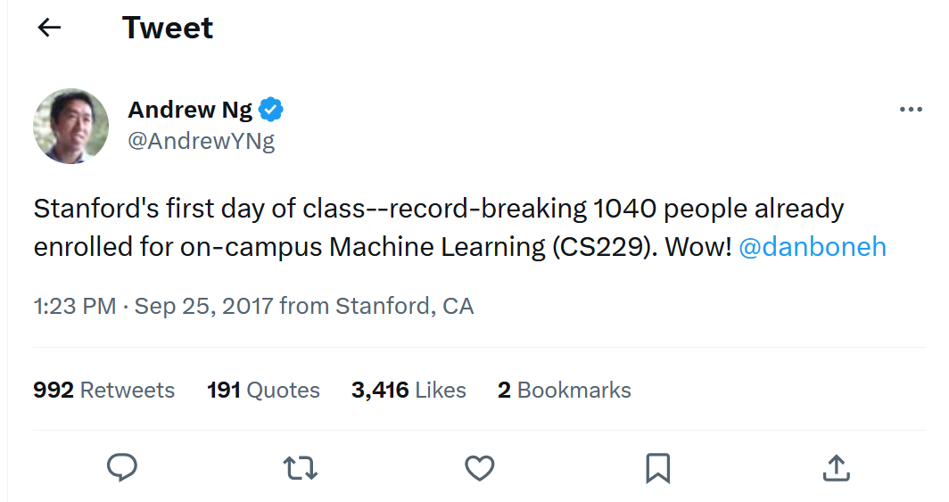Screen dimensions: 949x502
Task: Open the three-dot more options menu
Action: pyautogui.click(x=911, y=110)
